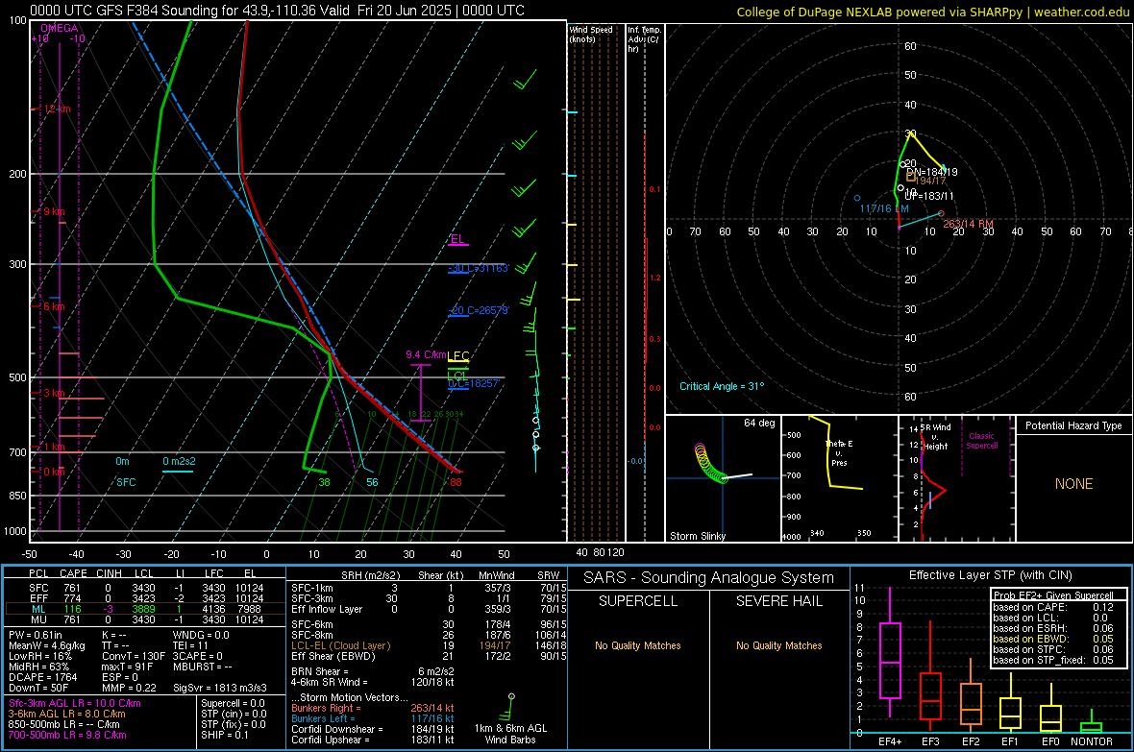Click 'No Quality Matches' under SUPERCELL
The image size is (1134, 752).
638,645
